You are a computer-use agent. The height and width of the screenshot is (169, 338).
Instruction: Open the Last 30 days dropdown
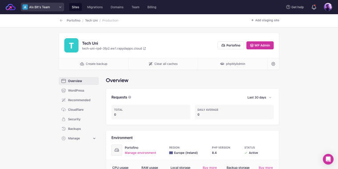tap(259, 97)
